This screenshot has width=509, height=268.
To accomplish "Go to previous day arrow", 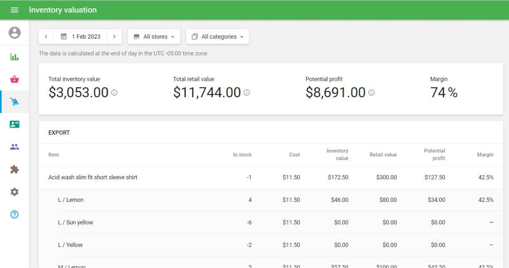I will point(46,37).
